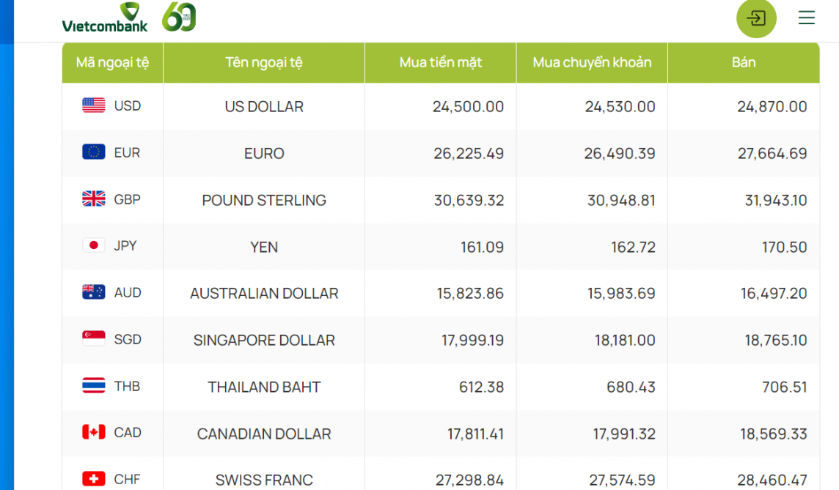The width and height of the screenshot is (839, 490).
Task: Click the 'Tên ngoại tệ' column header
Action: point(264,62)
